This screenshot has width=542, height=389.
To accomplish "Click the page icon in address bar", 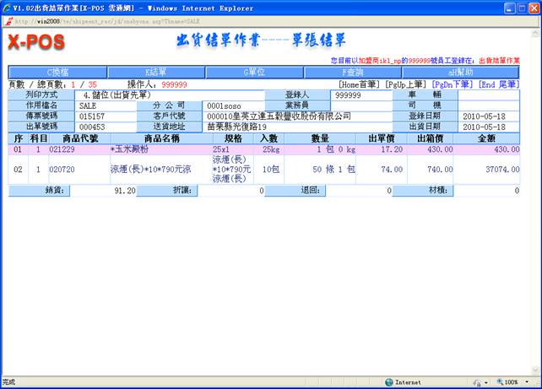I will click(8, 20).
